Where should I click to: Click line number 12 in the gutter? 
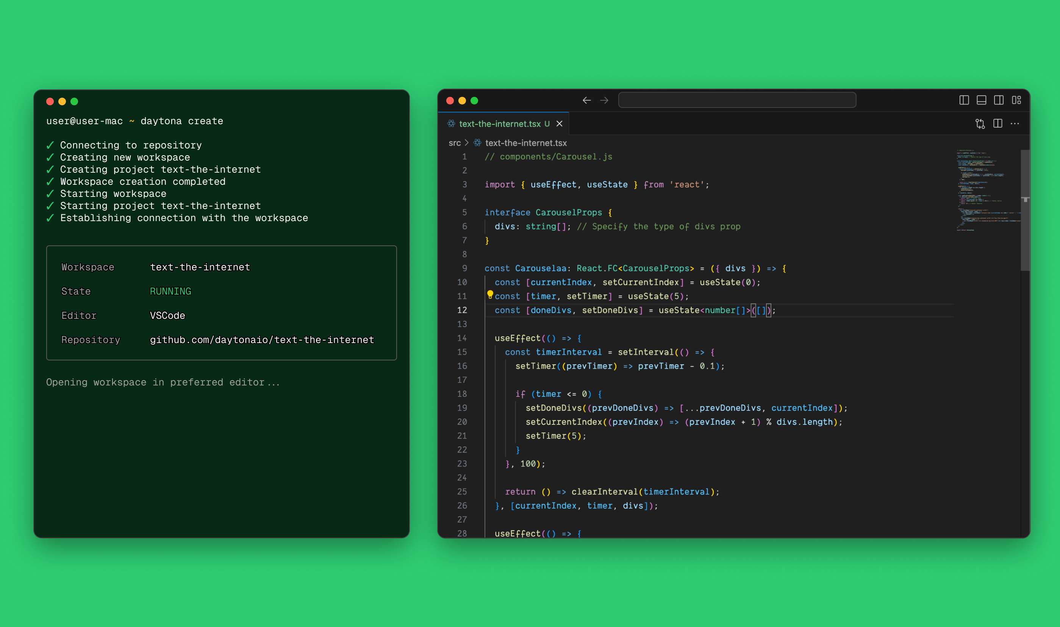[462, 310]
